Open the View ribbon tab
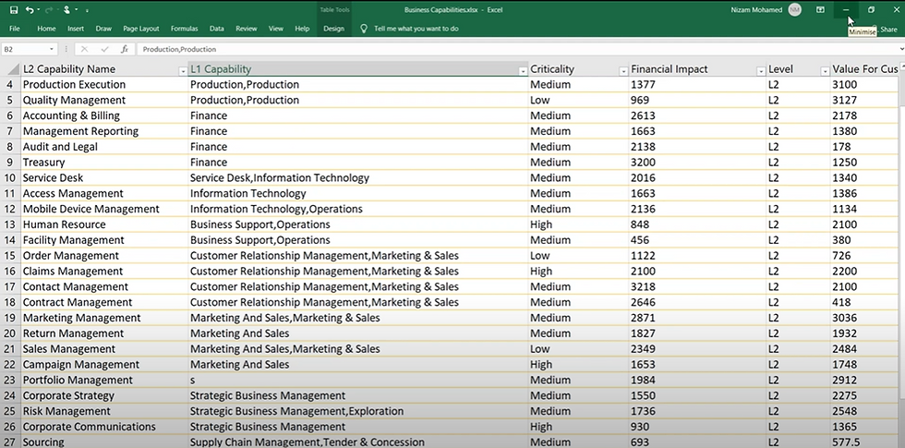Image resolution: width=905 pixels, height=448 pixels. pos(276,29)
